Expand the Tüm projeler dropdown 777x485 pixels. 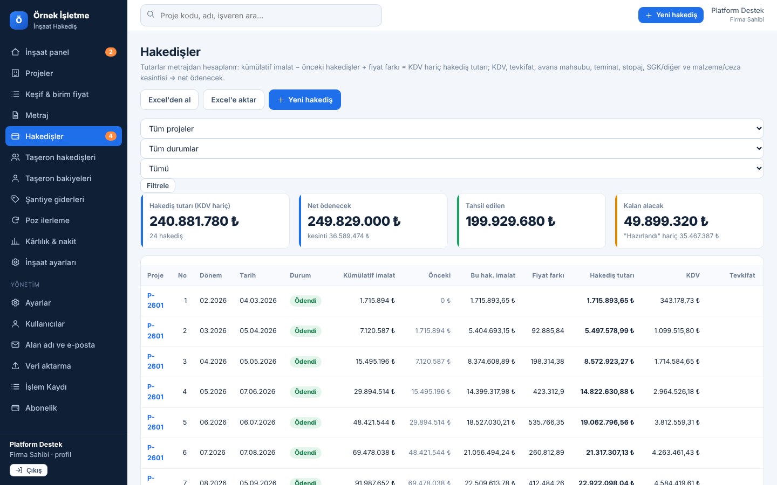[x=452, y=129]
